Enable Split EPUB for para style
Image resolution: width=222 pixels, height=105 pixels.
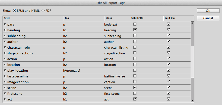coord(135,24)
